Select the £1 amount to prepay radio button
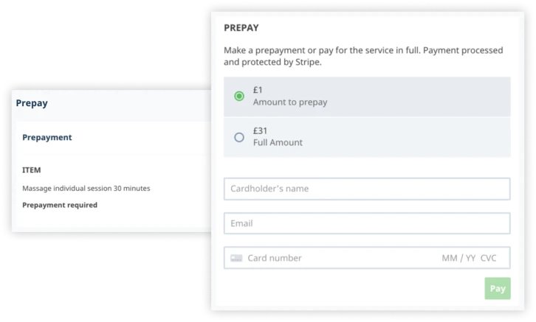Screen dimensions: 536x322 pyautogui.click(x=239, y=97)
